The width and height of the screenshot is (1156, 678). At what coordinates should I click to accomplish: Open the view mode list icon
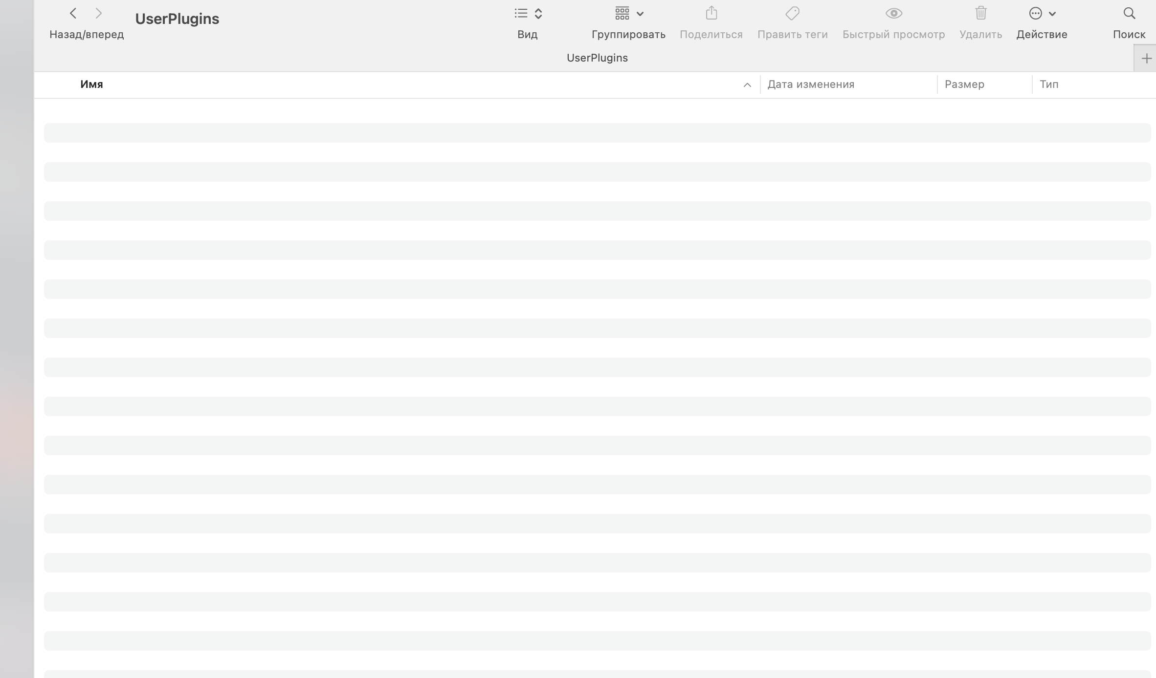click(x=521, y=14)
